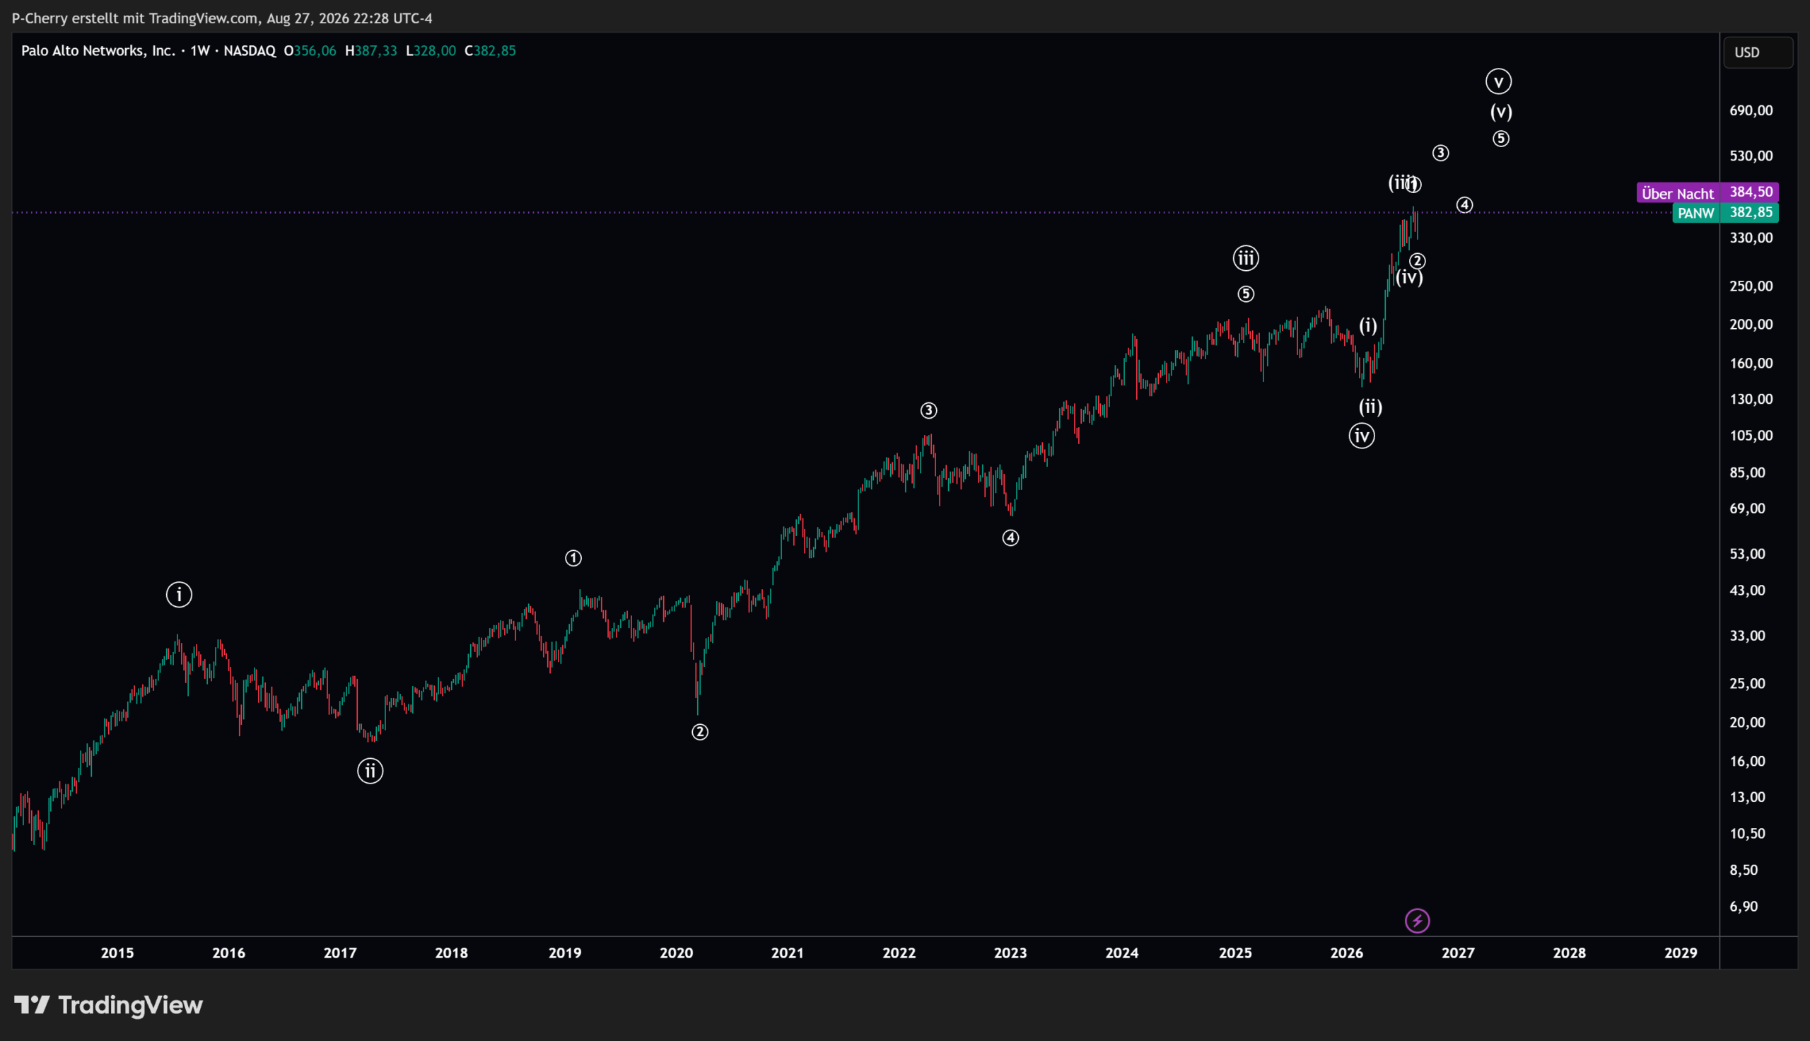Click the 2024 label on the time axis
The width and height of the screenshot is (1810, 1041).
click(x=1122, y=953)
